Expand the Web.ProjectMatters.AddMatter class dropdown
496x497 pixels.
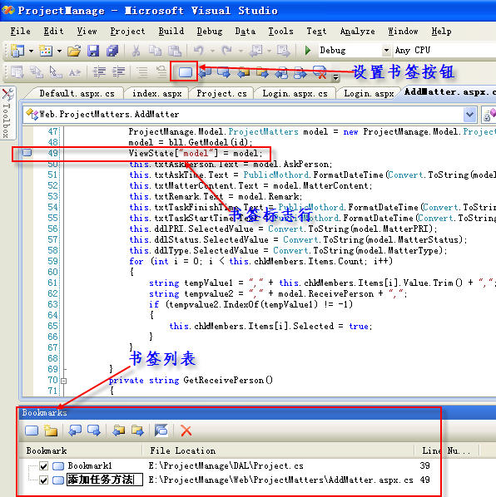tap(469, 115)
